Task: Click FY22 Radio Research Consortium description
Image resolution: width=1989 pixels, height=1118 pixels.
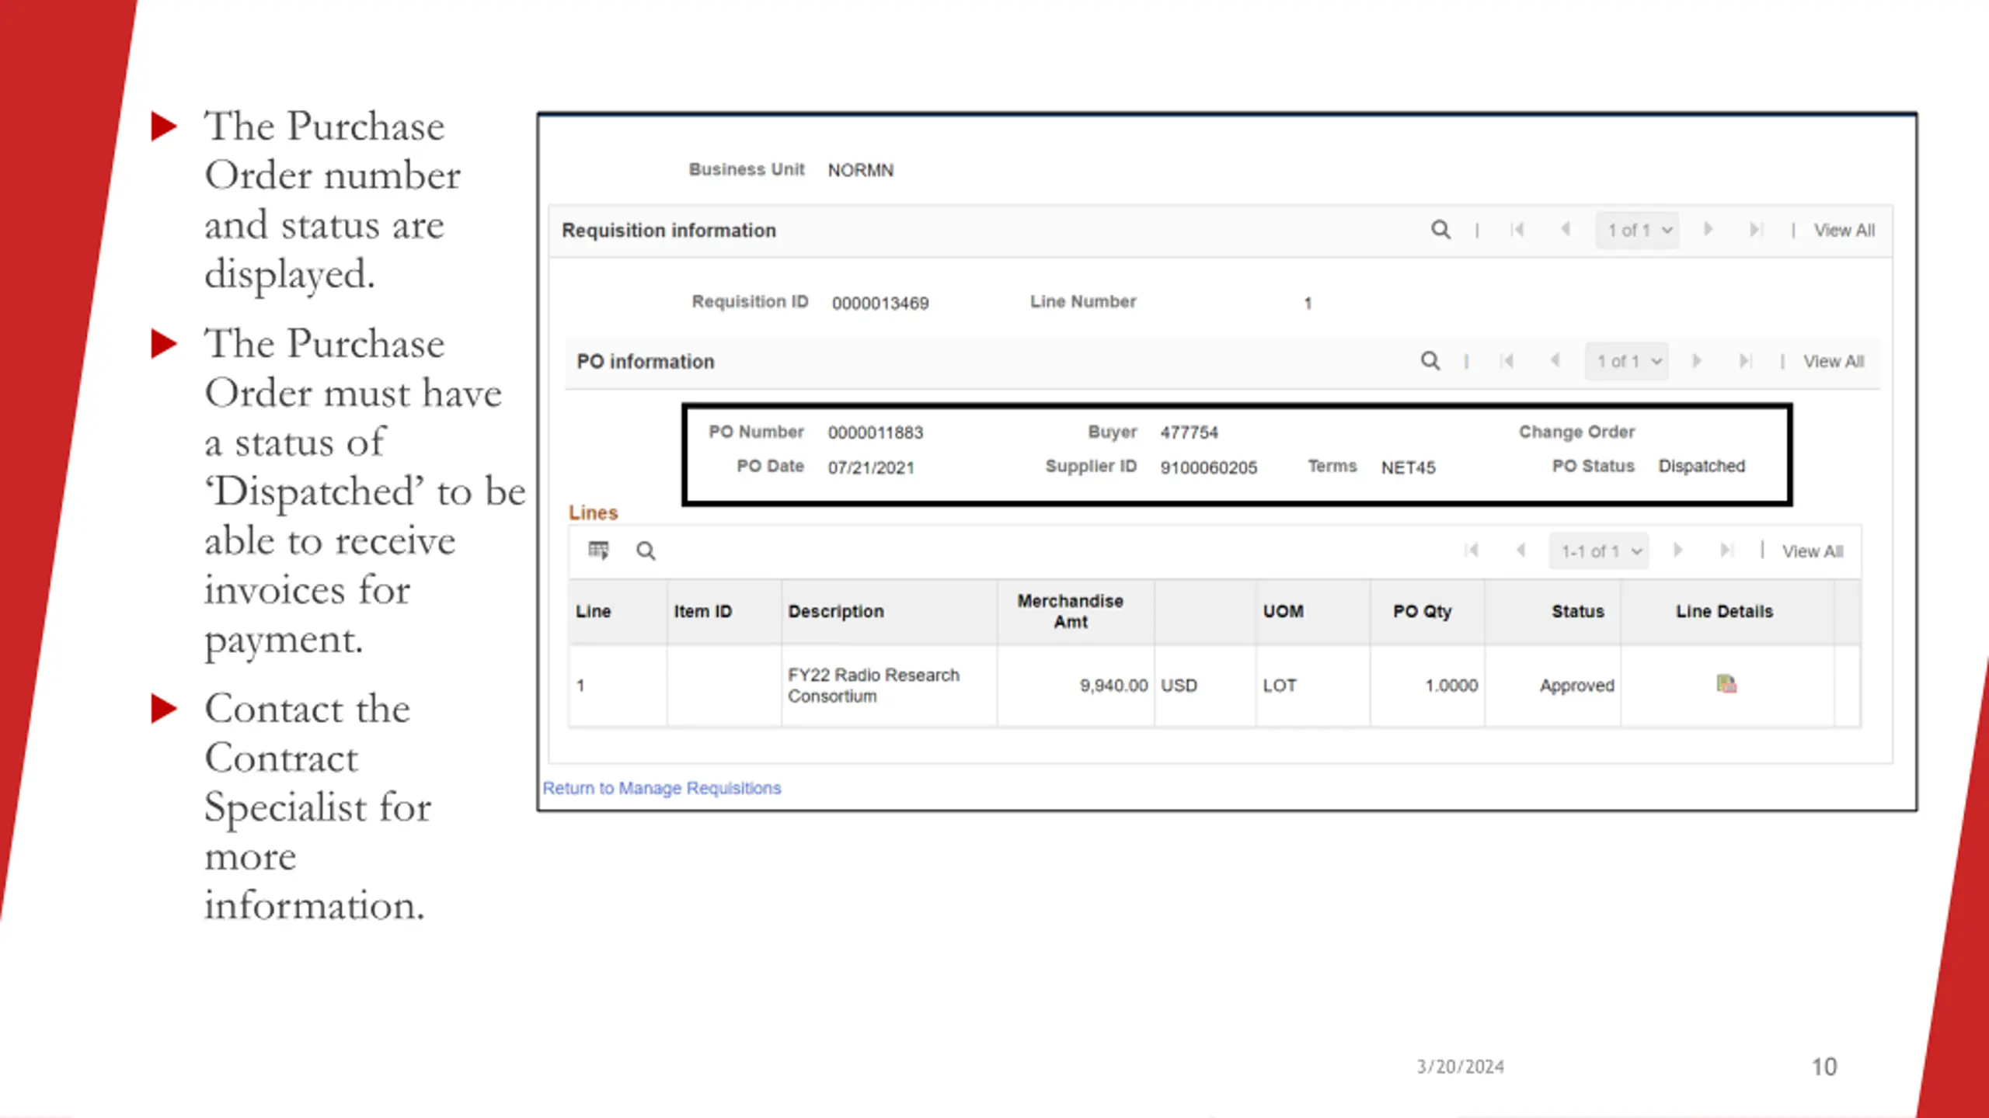Action: (873, 686)
